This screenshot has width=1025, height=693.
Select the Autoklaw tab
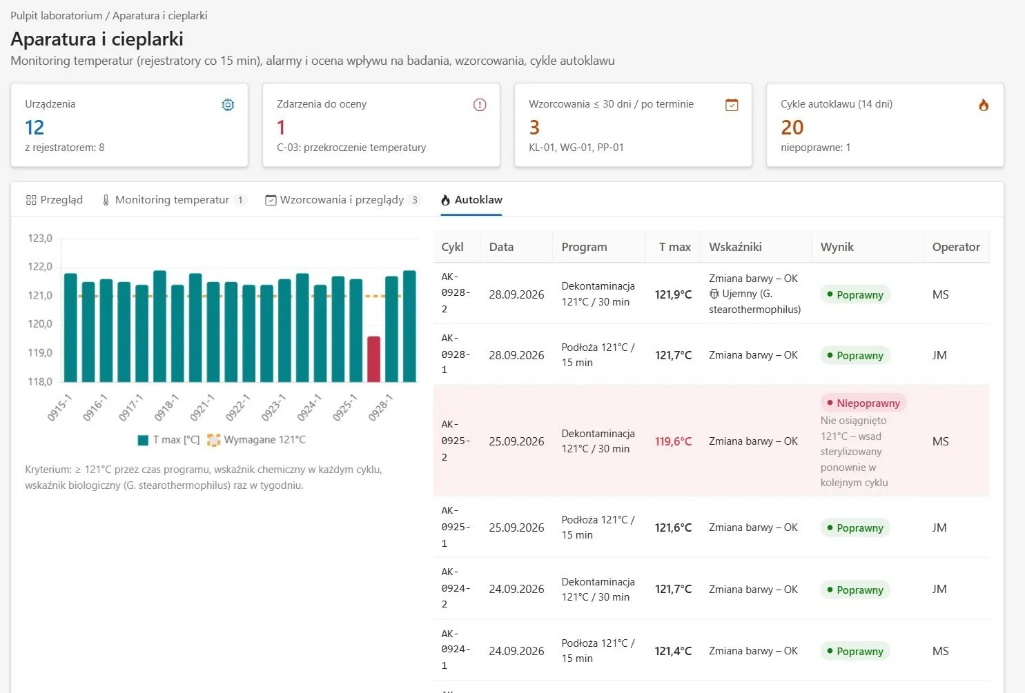(x=471, y=200)
